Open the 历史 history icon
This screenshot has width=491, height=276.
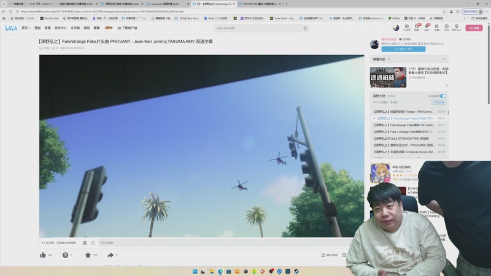pyautogui.click(x=447, y=28)
